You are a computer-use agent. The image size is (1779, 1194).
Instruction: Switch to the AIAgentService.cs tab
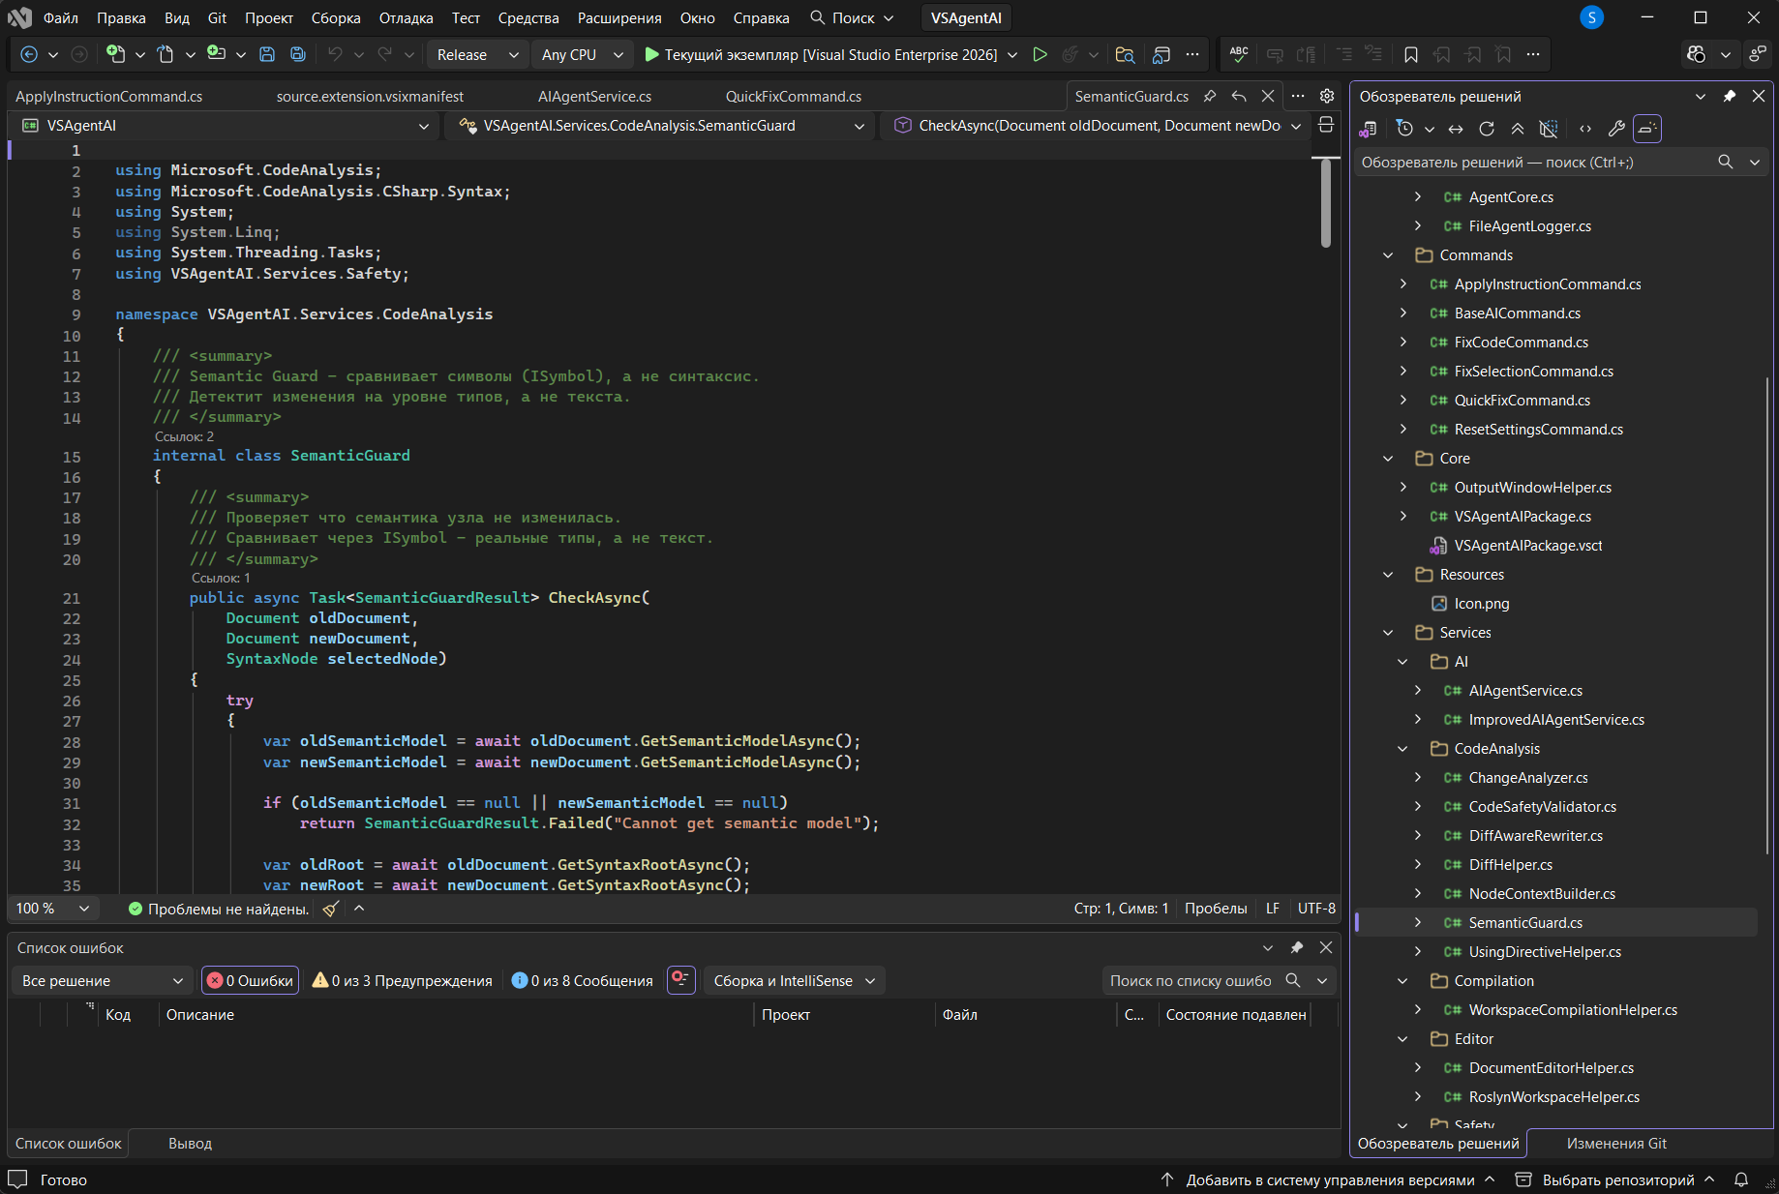pos(594,97)
